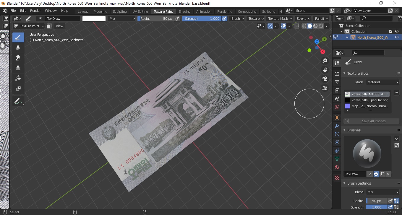Toggle Collection exclude checkbox in outliner

(391, 31)
